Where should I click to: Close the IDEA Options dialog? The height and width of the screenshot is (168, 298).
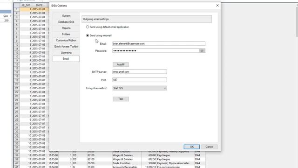217,6
